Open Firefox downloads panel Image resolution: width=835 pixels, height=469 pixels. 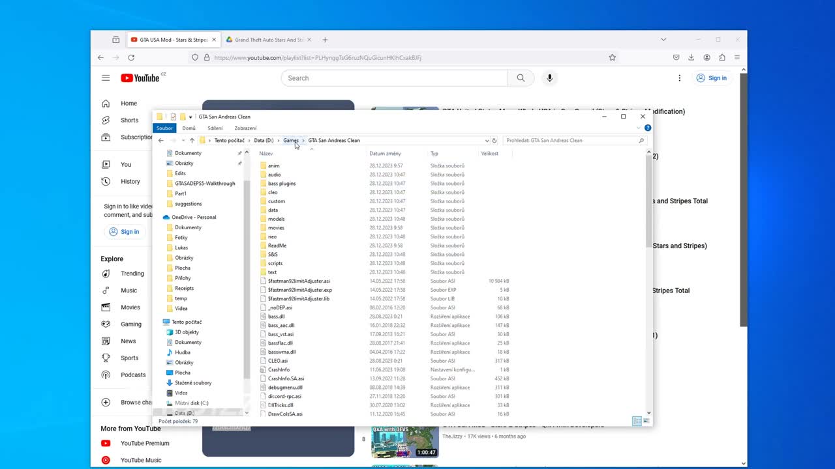click(x=691, y=57)
